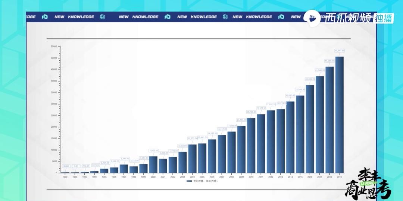403x201 pixels.
Task: Select the data label 30,837.40
Action: [x=290, y=95]
